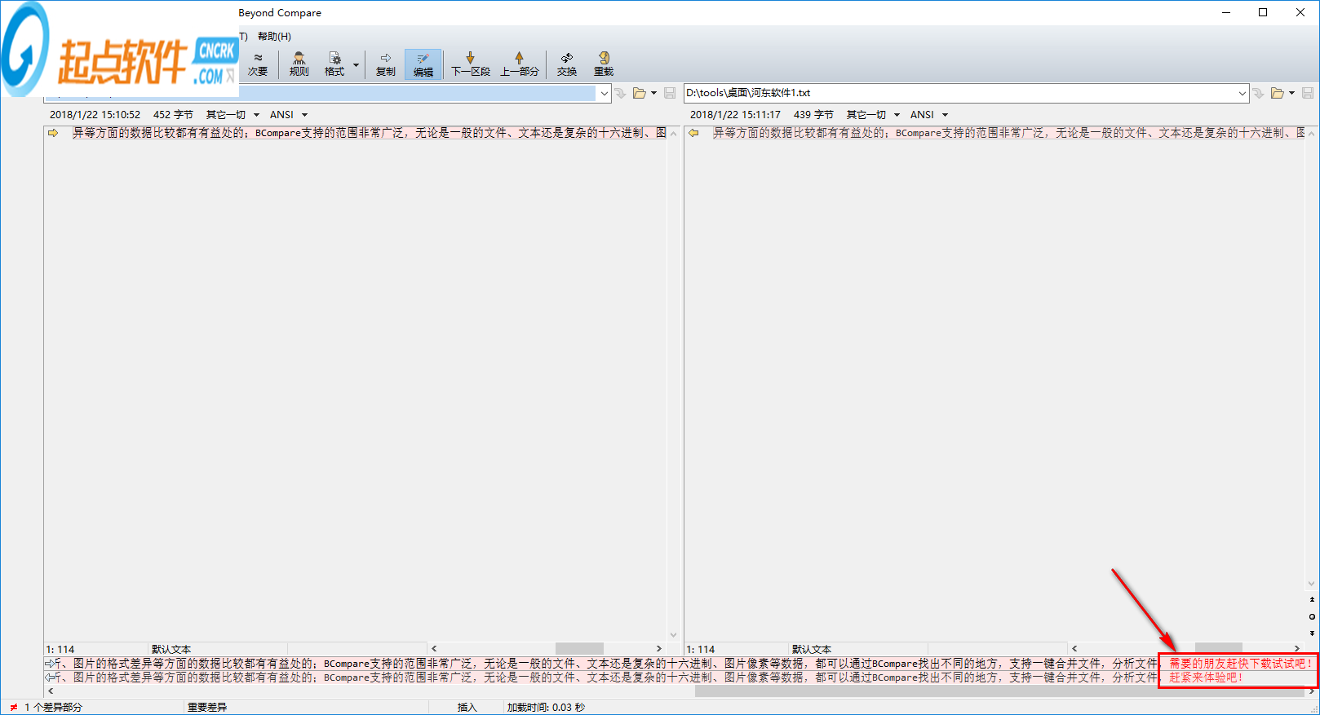The height and width of the screenshot is (715, 1320).
Task: Open the 规则 (rules) tool
Action: click(x=299, y=64)
